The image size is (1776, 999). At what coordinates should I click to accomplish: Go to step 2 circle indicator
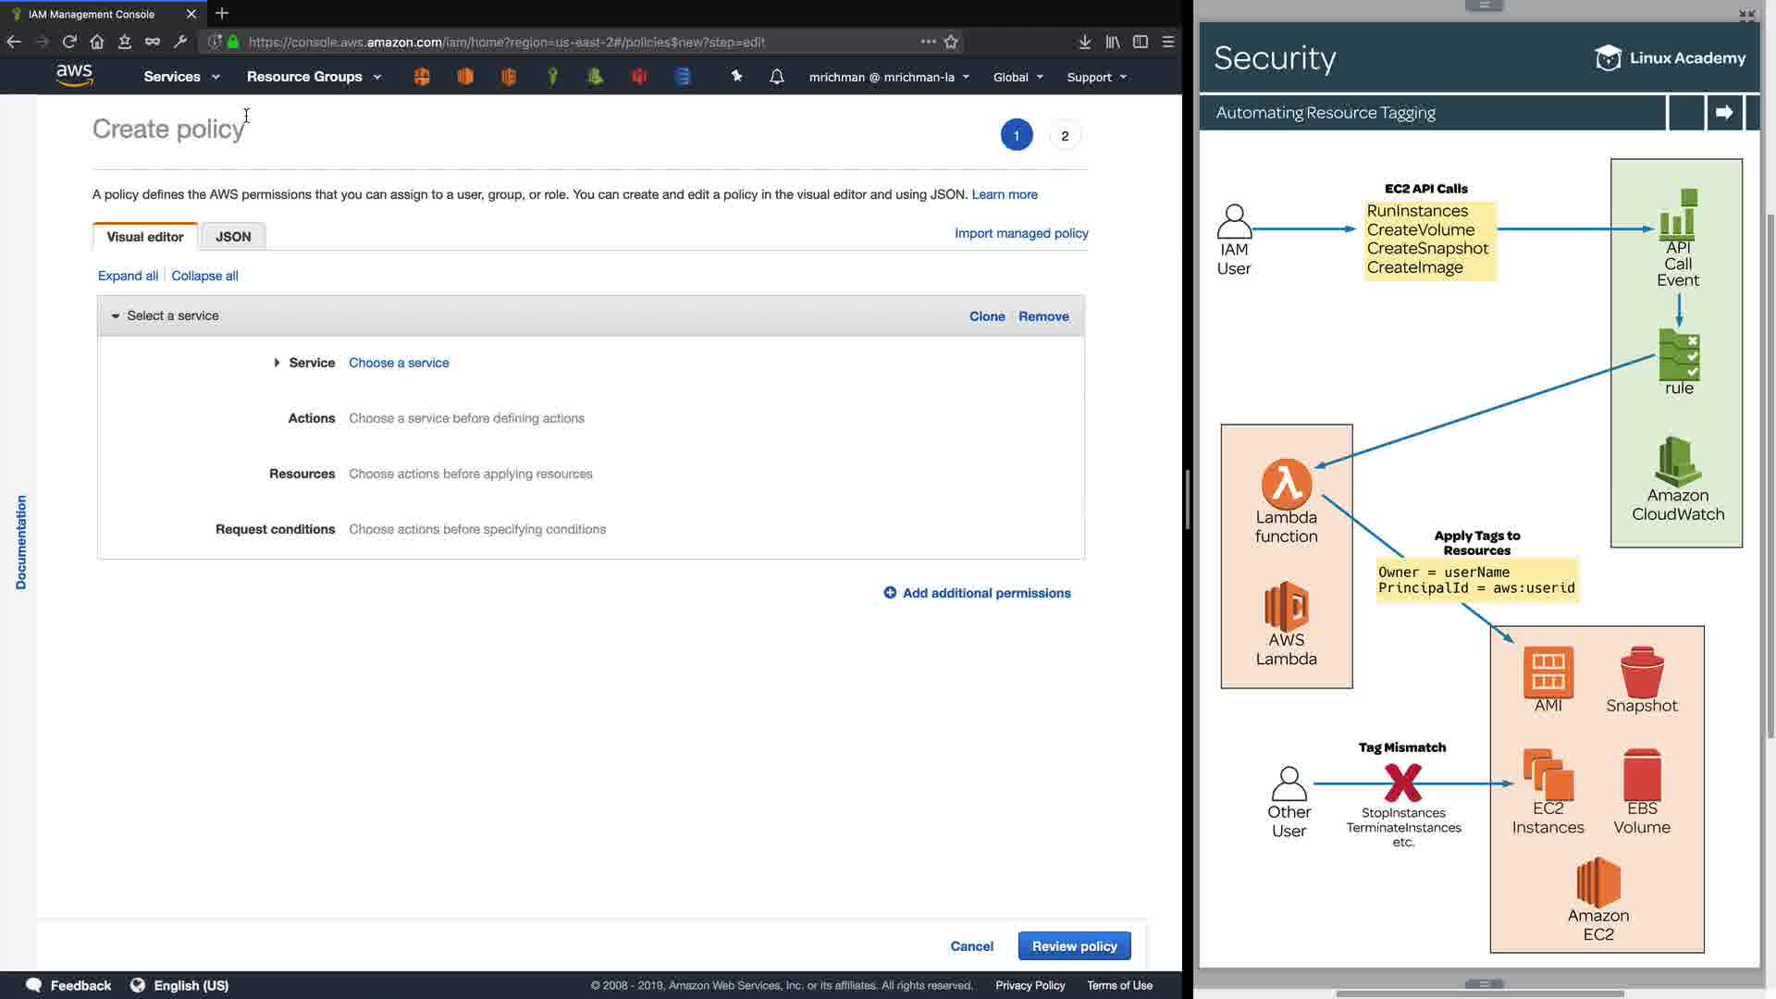coord(1065,136)
